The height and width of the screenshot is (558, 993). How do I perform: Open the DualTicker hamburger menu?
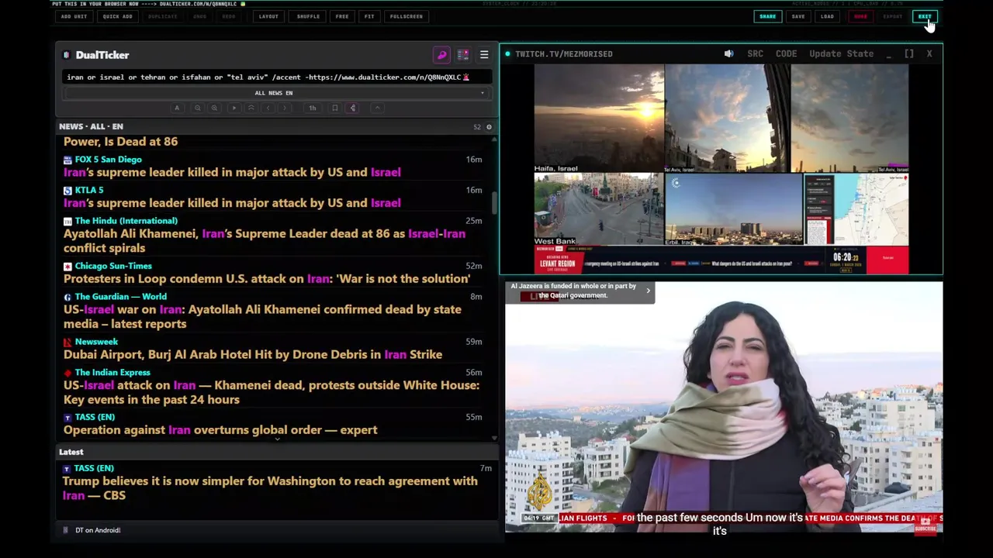484,55
